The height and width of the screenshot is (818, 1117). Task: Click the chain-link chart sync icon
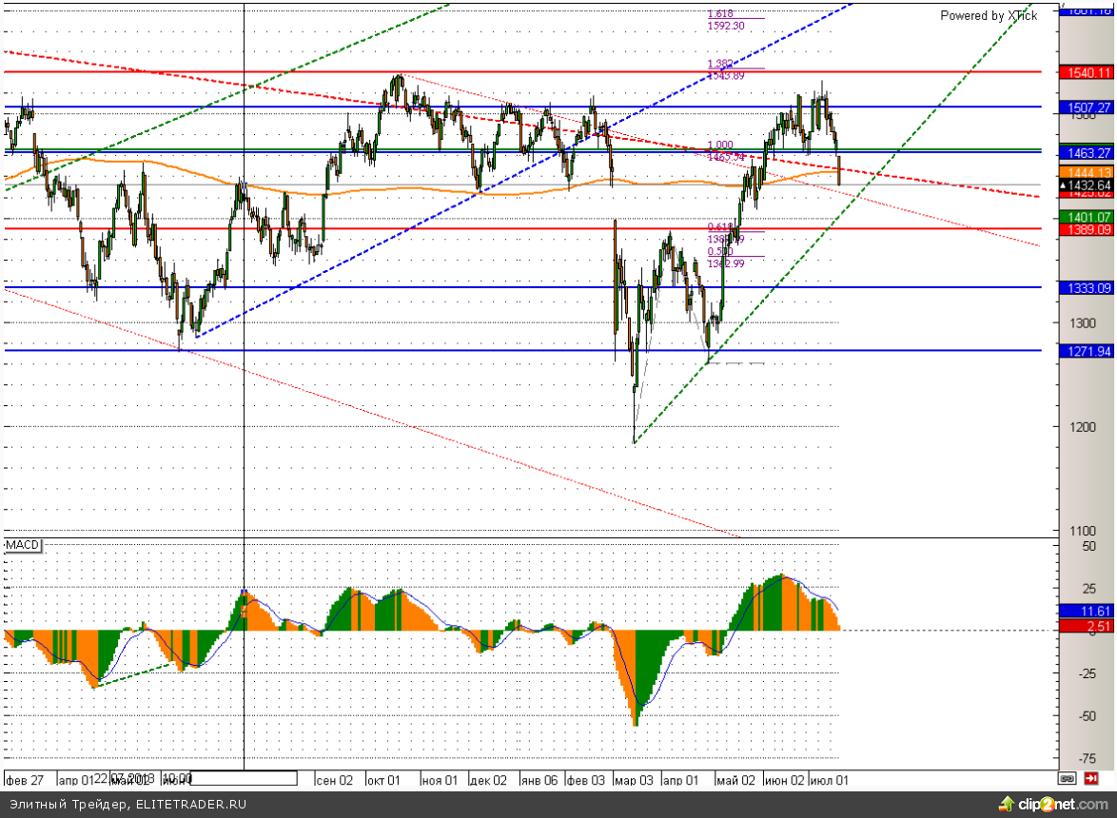pos(1067,779)
